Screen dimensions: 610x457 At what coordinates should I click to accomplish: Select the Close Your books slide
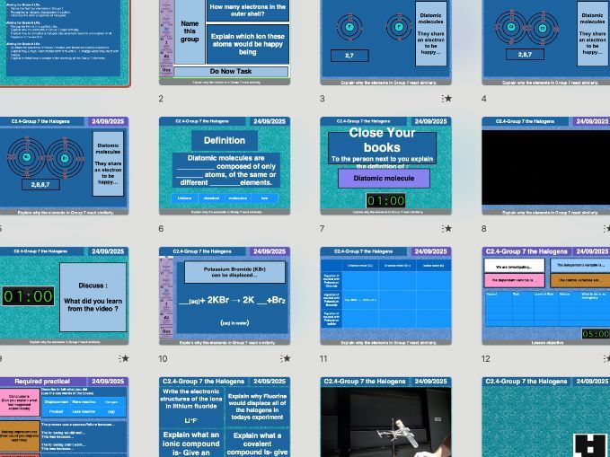385,166
